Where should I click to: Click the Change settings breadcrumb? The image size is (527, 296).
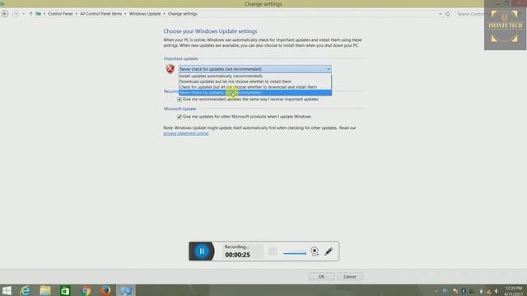pyautogui.click(x=183, y=14)
